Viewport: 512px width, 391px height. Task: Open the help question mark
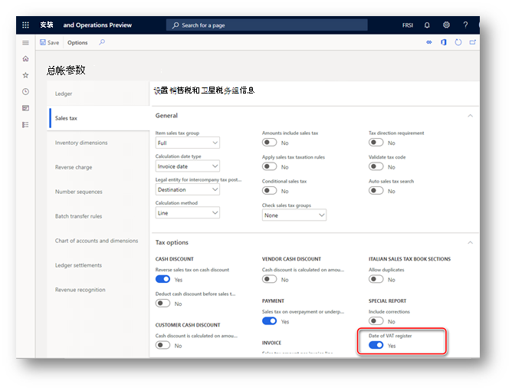pyautogui.click(x=465, y=25)
